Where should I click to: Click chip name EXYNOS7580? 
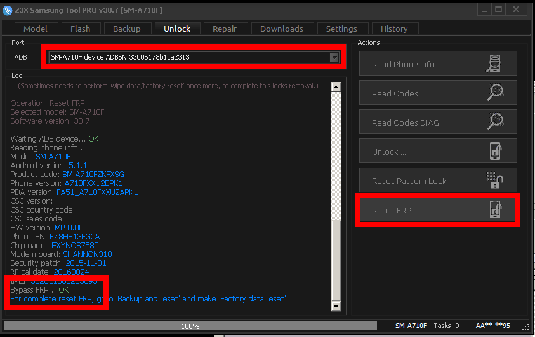pos(75,245)
